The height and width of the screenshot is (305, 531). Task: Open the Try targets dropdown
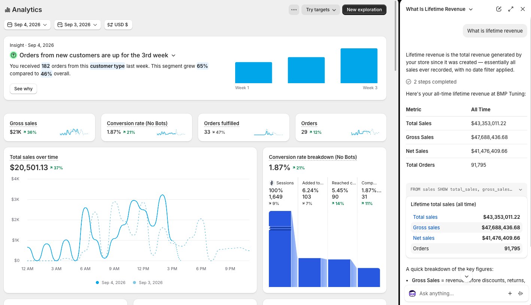(321, 10)
